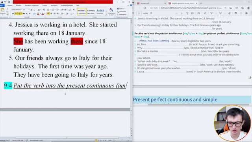Open the Word help question mark

click(x=131, y=5)
